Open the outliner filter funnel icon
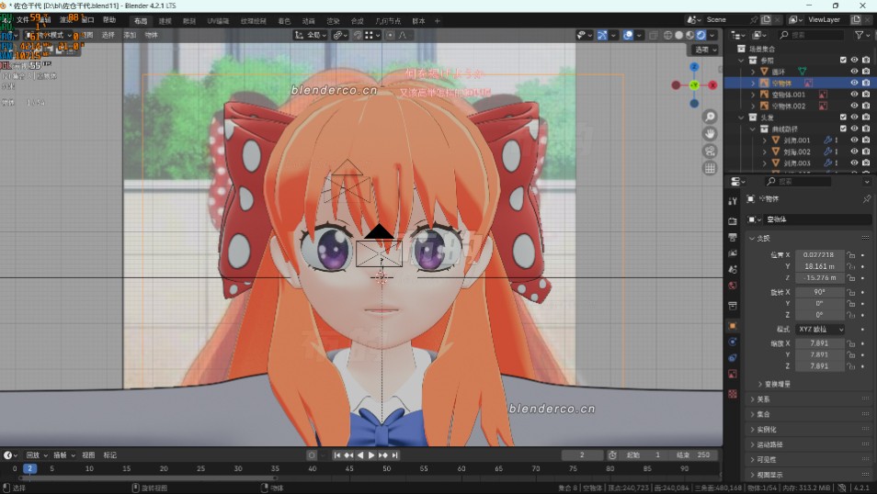The image size is (877, 494). [x=860, y=35]
